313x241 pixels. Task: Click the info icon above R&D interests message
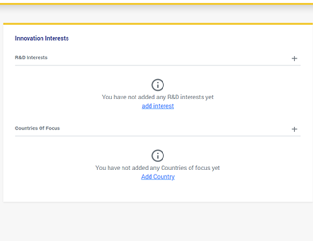click(158, 85)
